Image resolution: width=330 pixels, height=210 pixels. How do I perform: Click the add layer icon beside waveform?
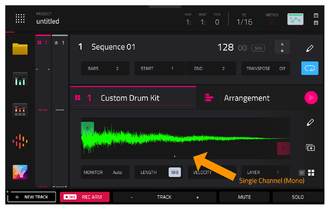pyautogui.click(x=310, y=148)
